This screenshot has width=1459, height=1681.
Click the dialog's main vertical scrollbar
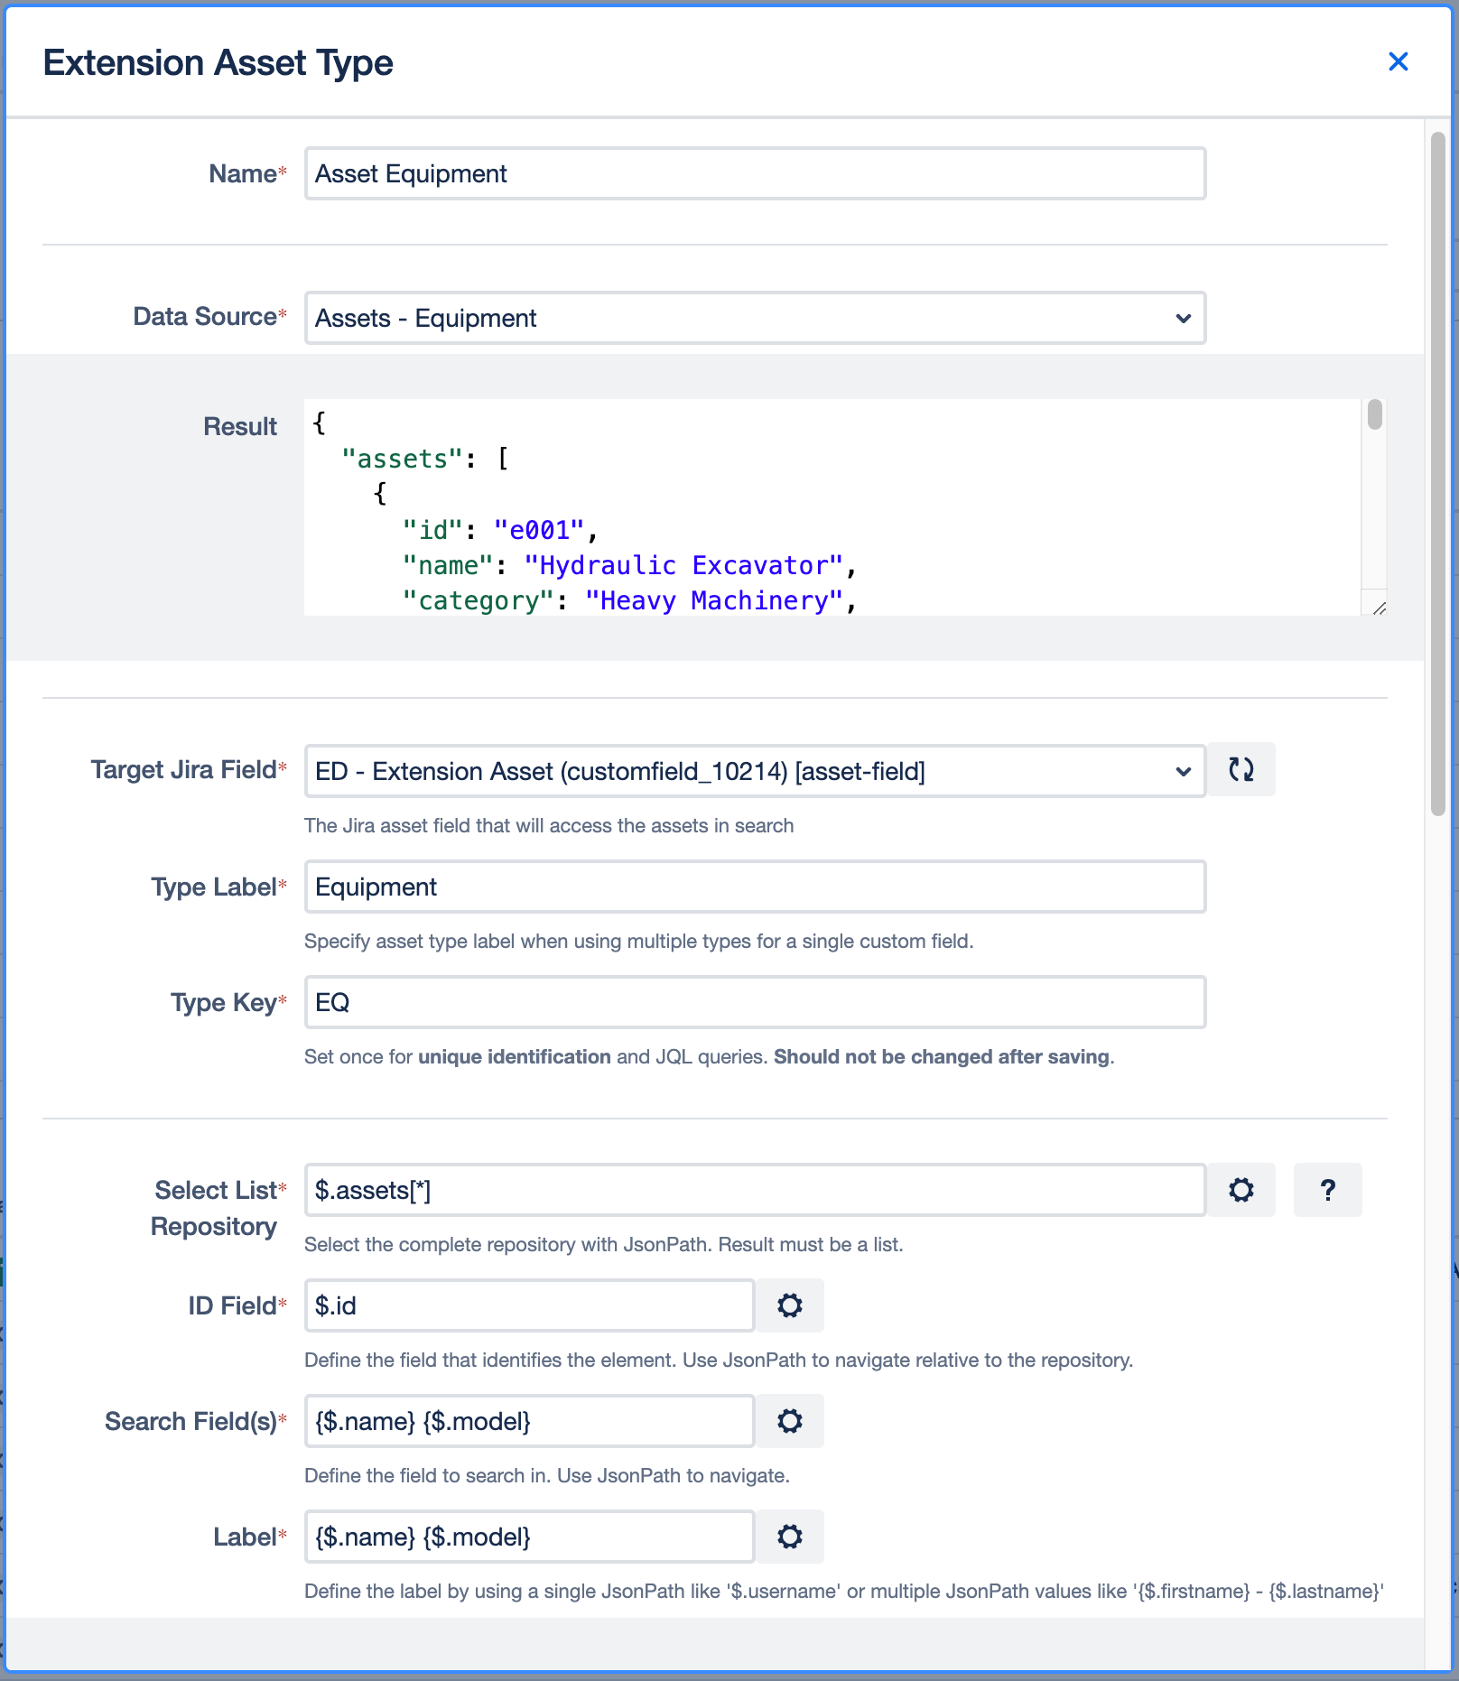(x=1437, y=474)
